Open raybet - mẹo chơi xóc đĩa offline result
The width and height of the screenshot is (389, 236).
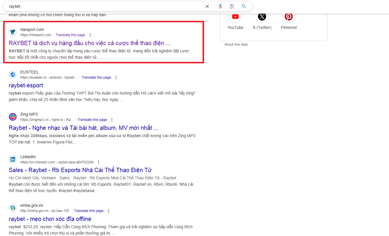(50, 219)
